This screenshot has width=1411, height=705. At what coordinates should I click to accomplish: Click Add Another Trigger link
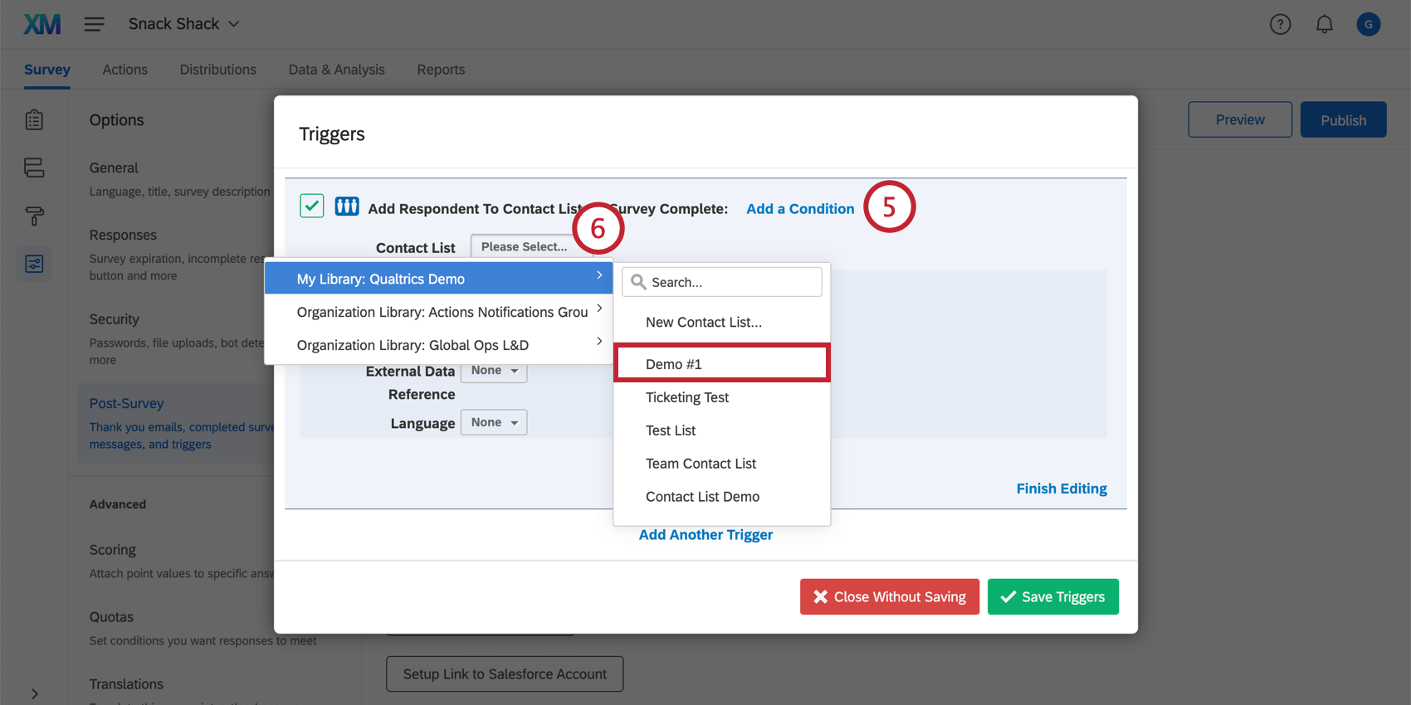[705, 535]
